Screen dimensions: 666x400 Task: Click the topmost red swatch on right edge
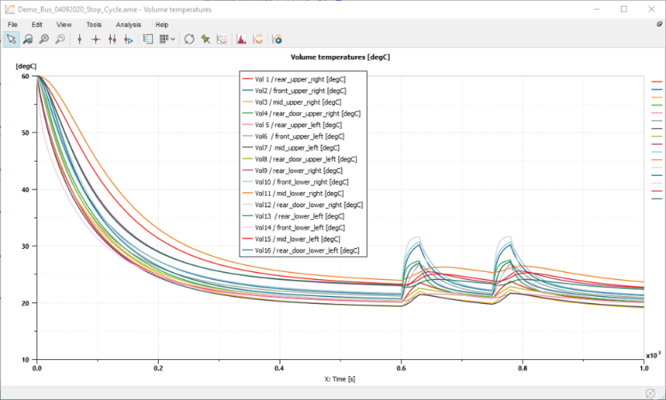656,82
